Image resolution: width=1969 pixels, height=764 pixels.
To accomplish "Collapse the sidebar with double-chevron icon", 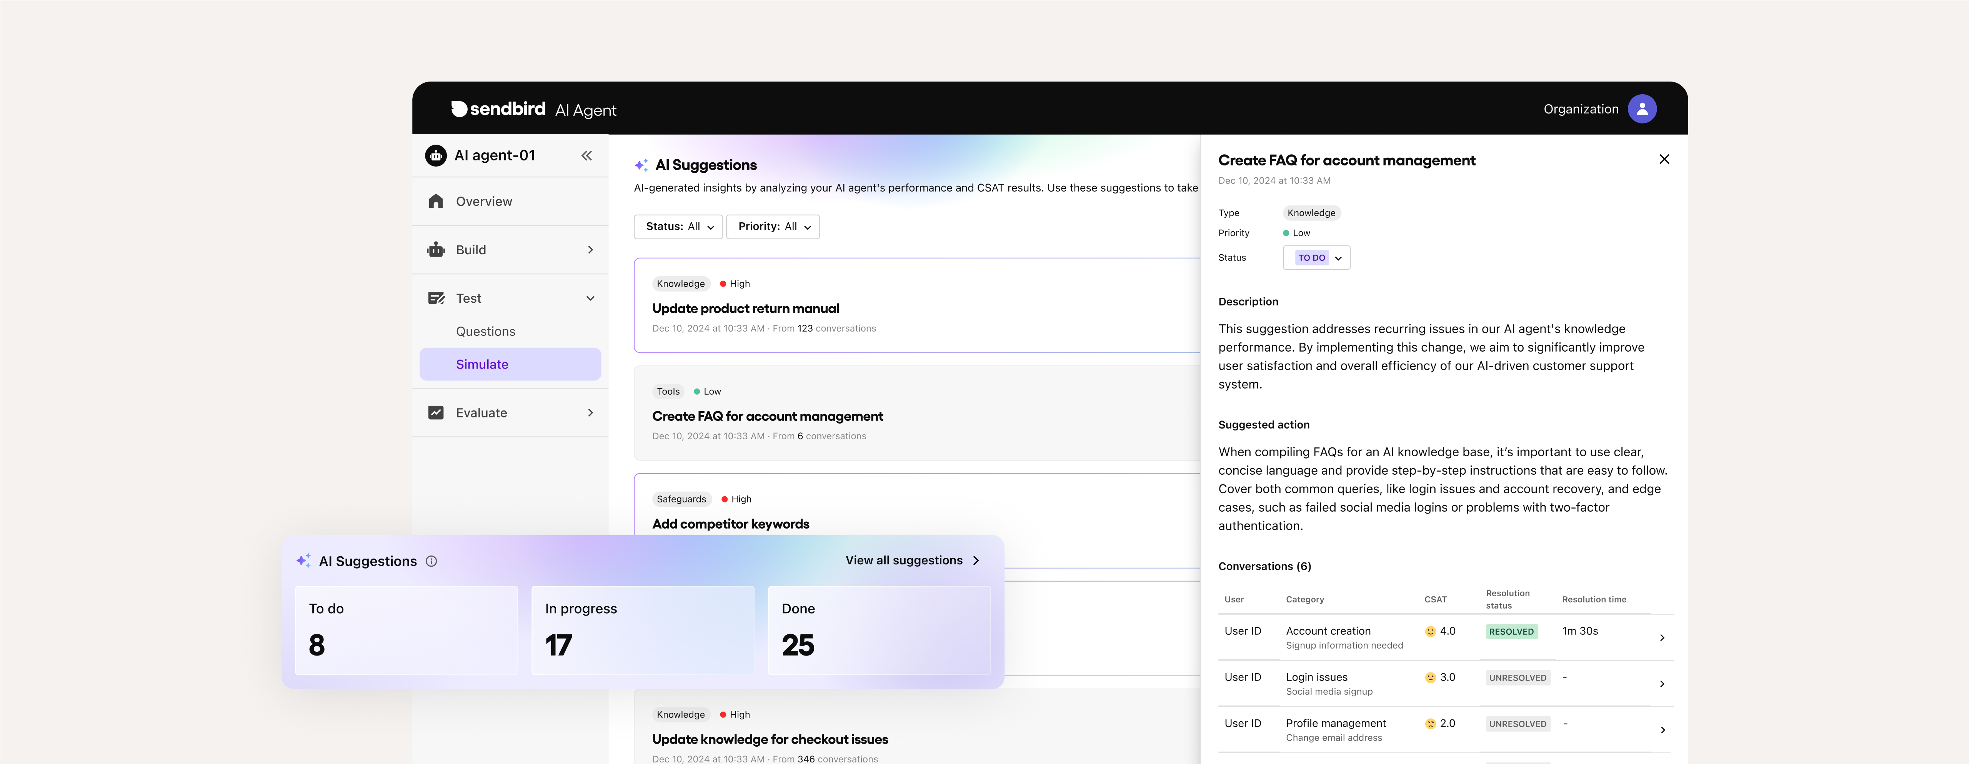I will pyautogui.click(x=586, y=156).
